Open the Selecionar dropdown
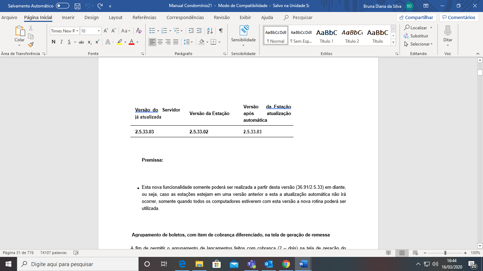 coord(419,44)
